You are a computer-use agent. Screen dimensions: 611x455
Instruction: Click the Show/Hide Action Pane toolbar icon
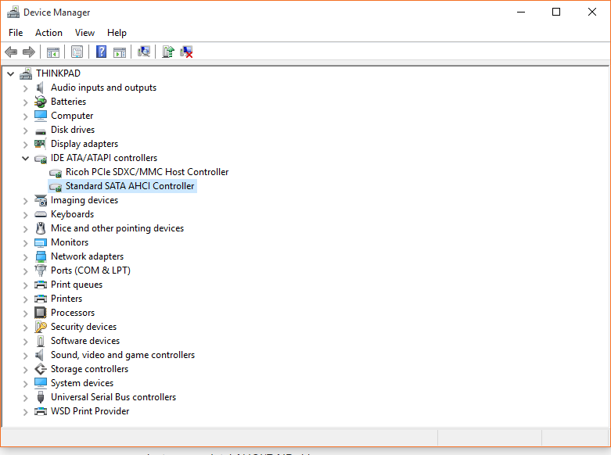(x=120, y=52)
